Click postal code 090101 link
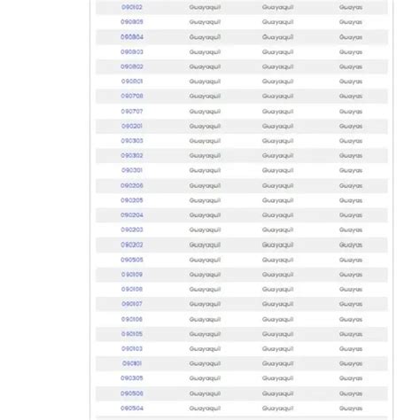 pos(132,363)
